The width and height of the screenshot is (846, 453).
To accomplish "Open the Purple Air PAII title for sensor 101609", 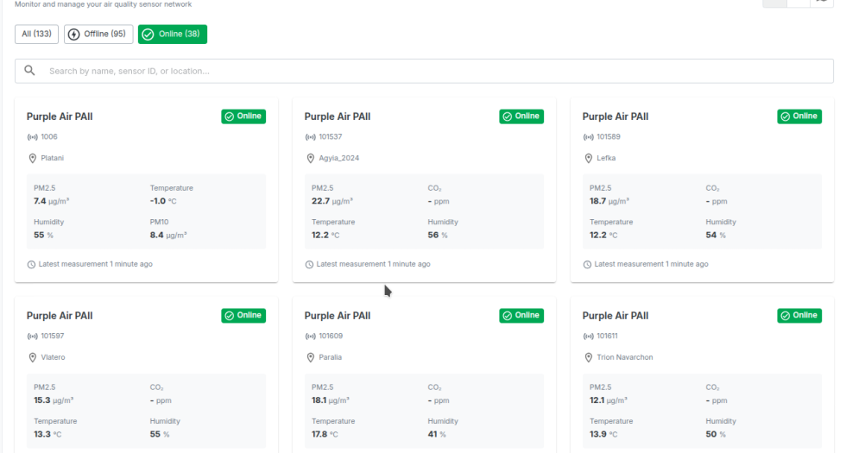I will [338, 316].
